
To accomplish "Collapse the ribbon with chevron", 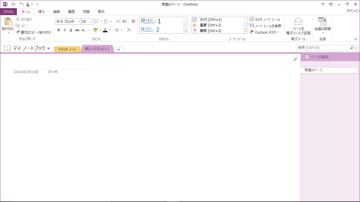I will (x=355, y=39).
